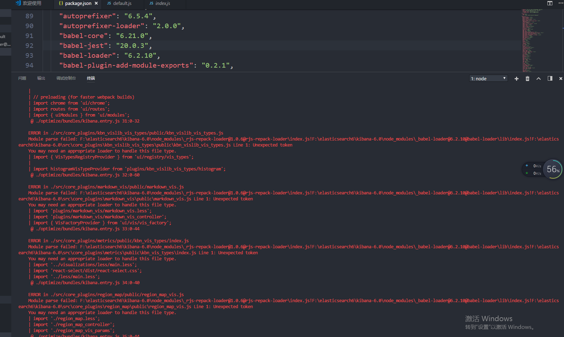Close the terminal panel with X
Image resolution: width=564 pixels, height=337 pixels.
[x=561, y=79]
